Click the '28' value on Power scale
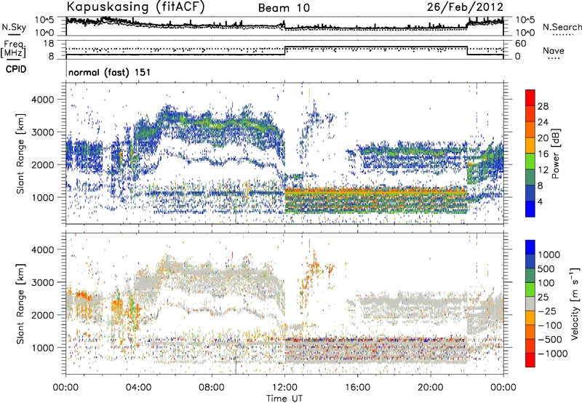582x403 pixels. tap(543, 106)
